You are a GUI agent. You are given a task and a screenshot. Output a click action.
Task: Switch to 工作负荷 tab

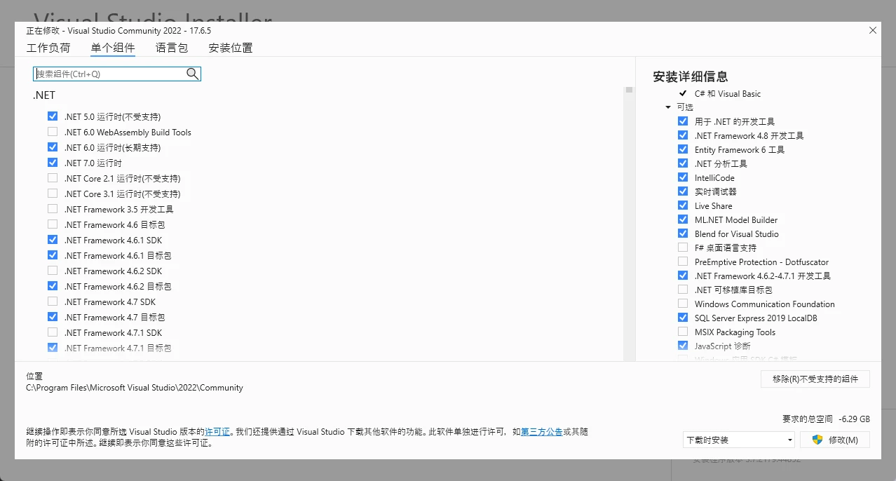pyautogui.click(x=48, y=48)
